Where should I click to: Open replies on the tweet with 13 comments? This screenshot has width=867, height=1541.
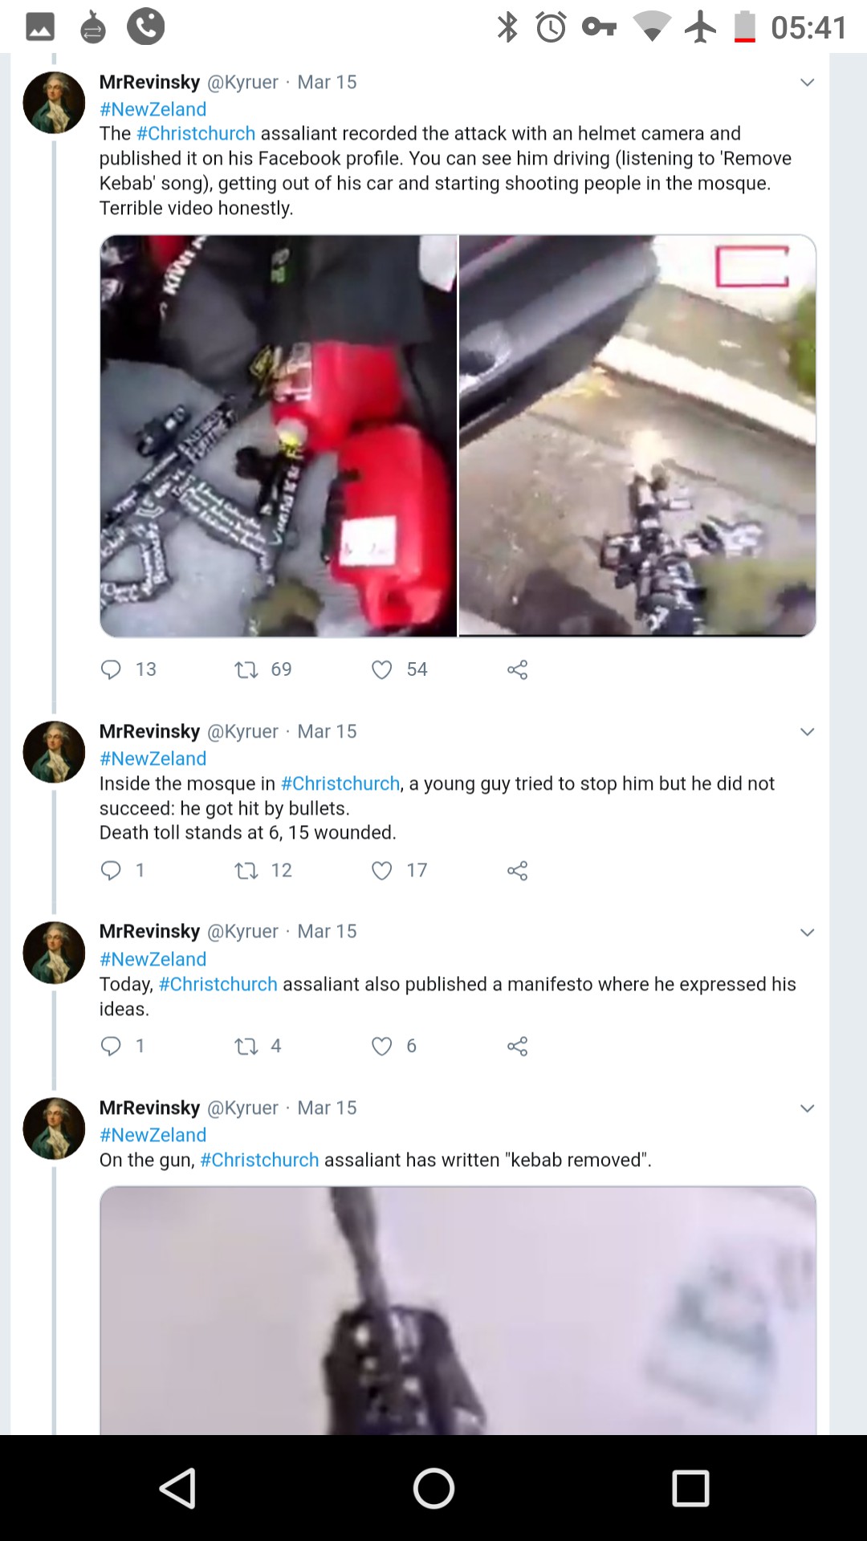[111, 669]
